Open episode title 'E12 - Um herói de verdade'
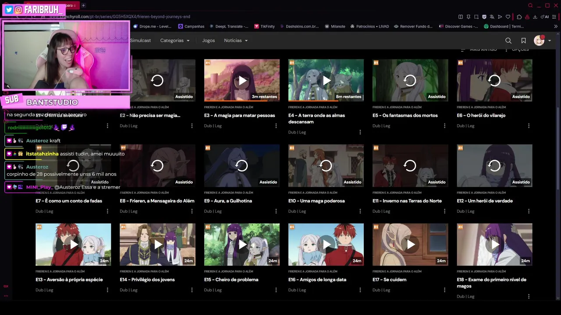 point(485,201)
